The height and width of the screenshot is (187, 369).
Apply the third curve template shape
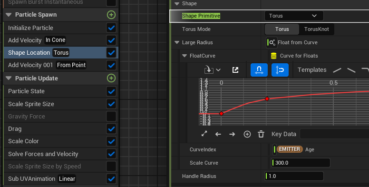tap(365, 70)
